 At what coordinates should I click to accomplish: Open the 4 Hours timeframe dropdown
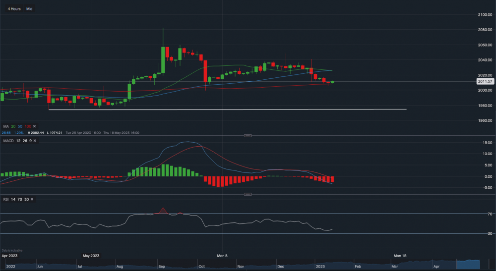(14, 9)
